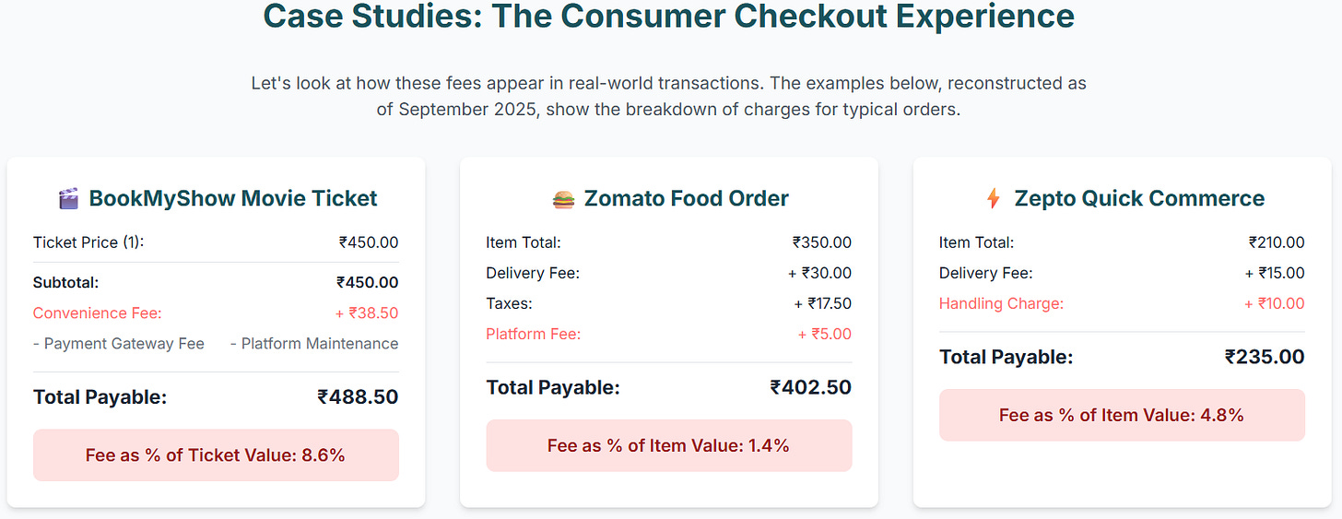Image resolution: width=1342 pixels, height=519 pixels.
Task: Click the Case Studies page title
Action: click(x=669, y=17)
